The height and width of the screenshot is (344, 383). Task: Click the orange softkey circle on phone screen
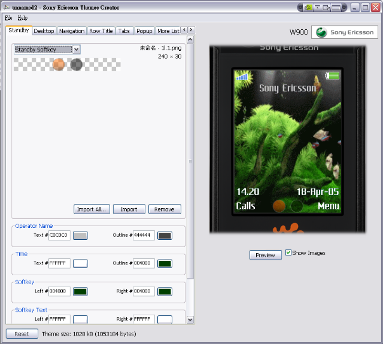(279, 206)
